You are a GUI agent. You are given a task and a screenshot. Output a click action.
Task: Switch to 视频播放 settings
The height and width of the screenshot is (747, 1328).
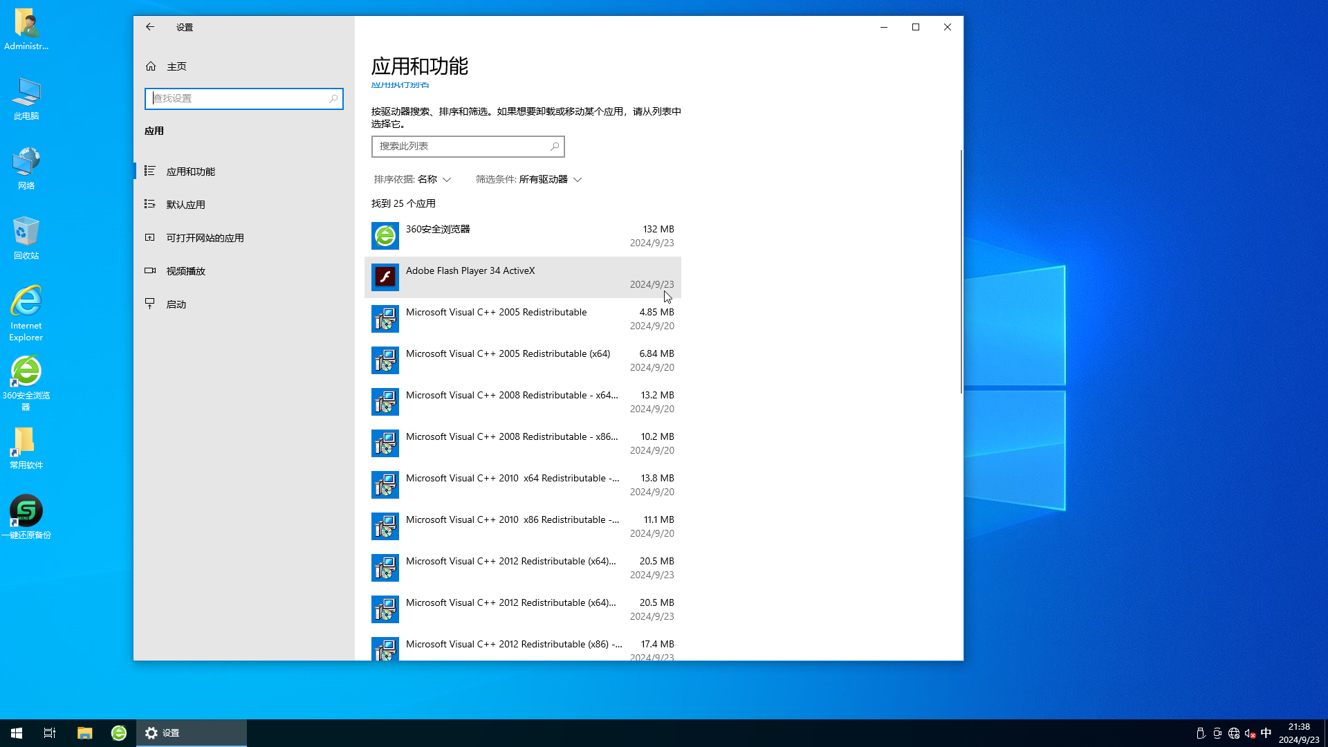244,271
